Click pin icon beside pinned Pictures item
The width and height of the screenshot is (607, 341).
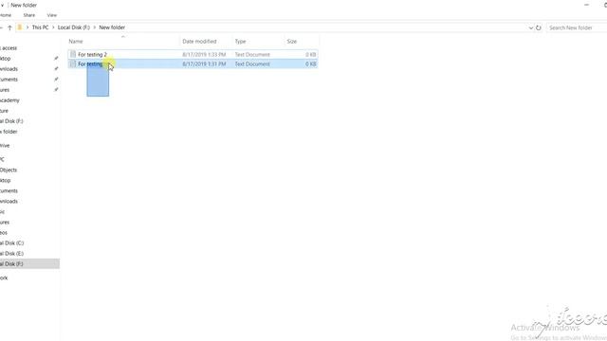[56, 90]
